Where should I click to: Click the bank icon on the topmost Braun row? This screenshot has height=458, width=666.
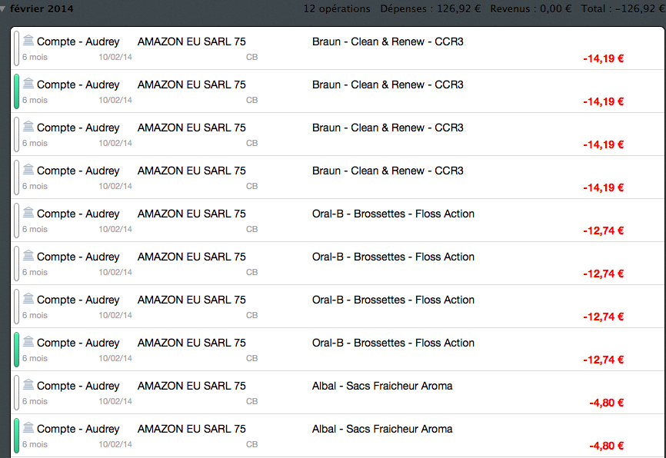28,40
